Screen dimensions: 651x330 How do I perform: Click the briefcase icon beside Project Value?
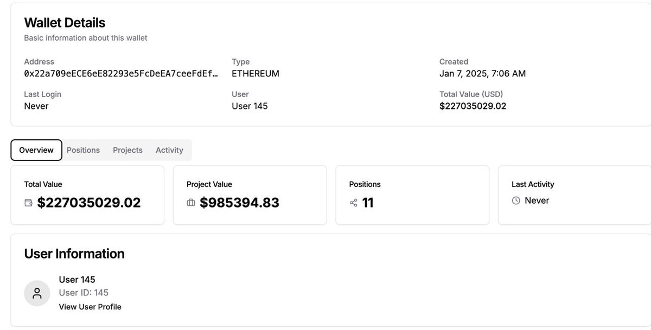[191, 203]
